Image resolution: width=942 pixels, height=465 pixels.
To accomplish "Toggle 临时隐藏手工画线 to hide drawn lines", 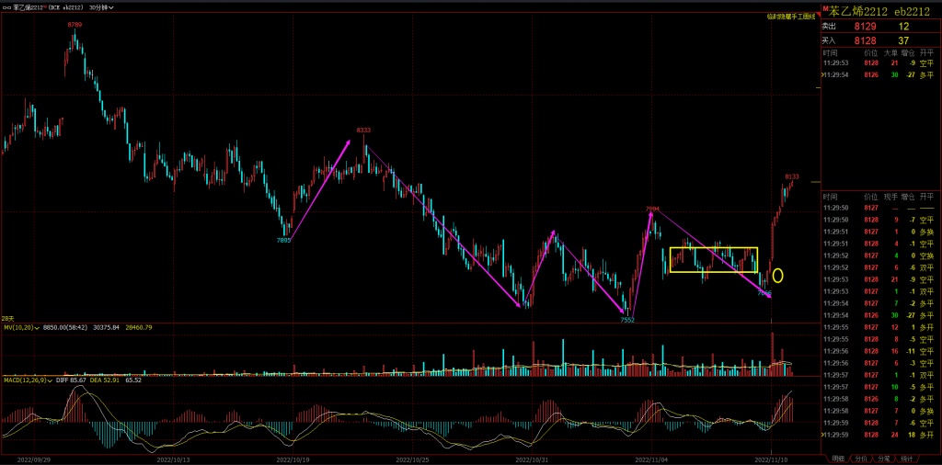I will pos(789,17).
